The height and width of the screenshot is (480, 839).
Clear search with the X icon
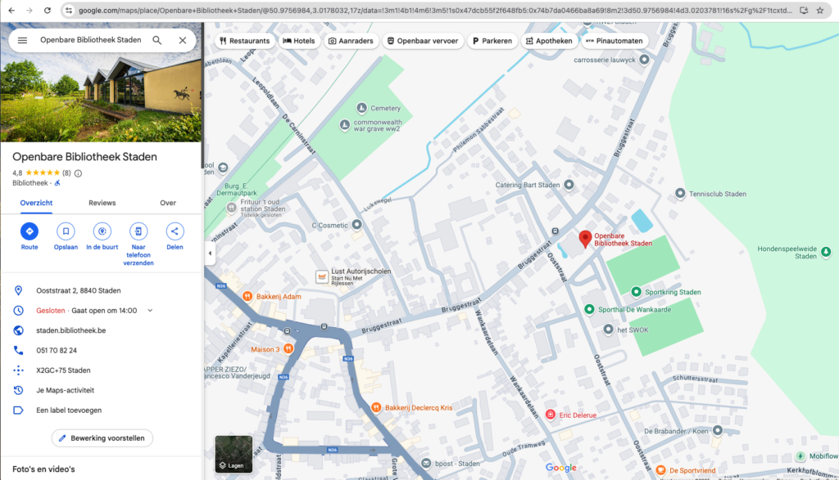[183, 40]
